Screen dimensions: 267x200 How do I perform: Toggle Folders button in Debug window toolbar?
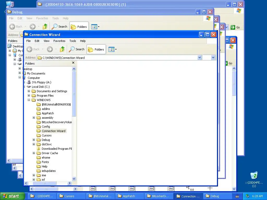tap(79, 27)
